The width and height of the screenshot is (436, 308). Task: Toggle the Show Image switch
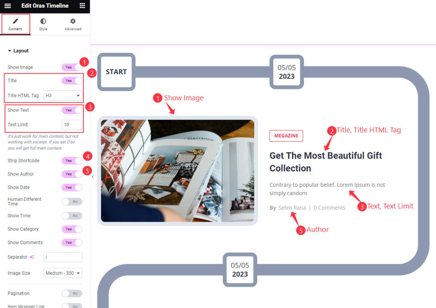(72, 67)
